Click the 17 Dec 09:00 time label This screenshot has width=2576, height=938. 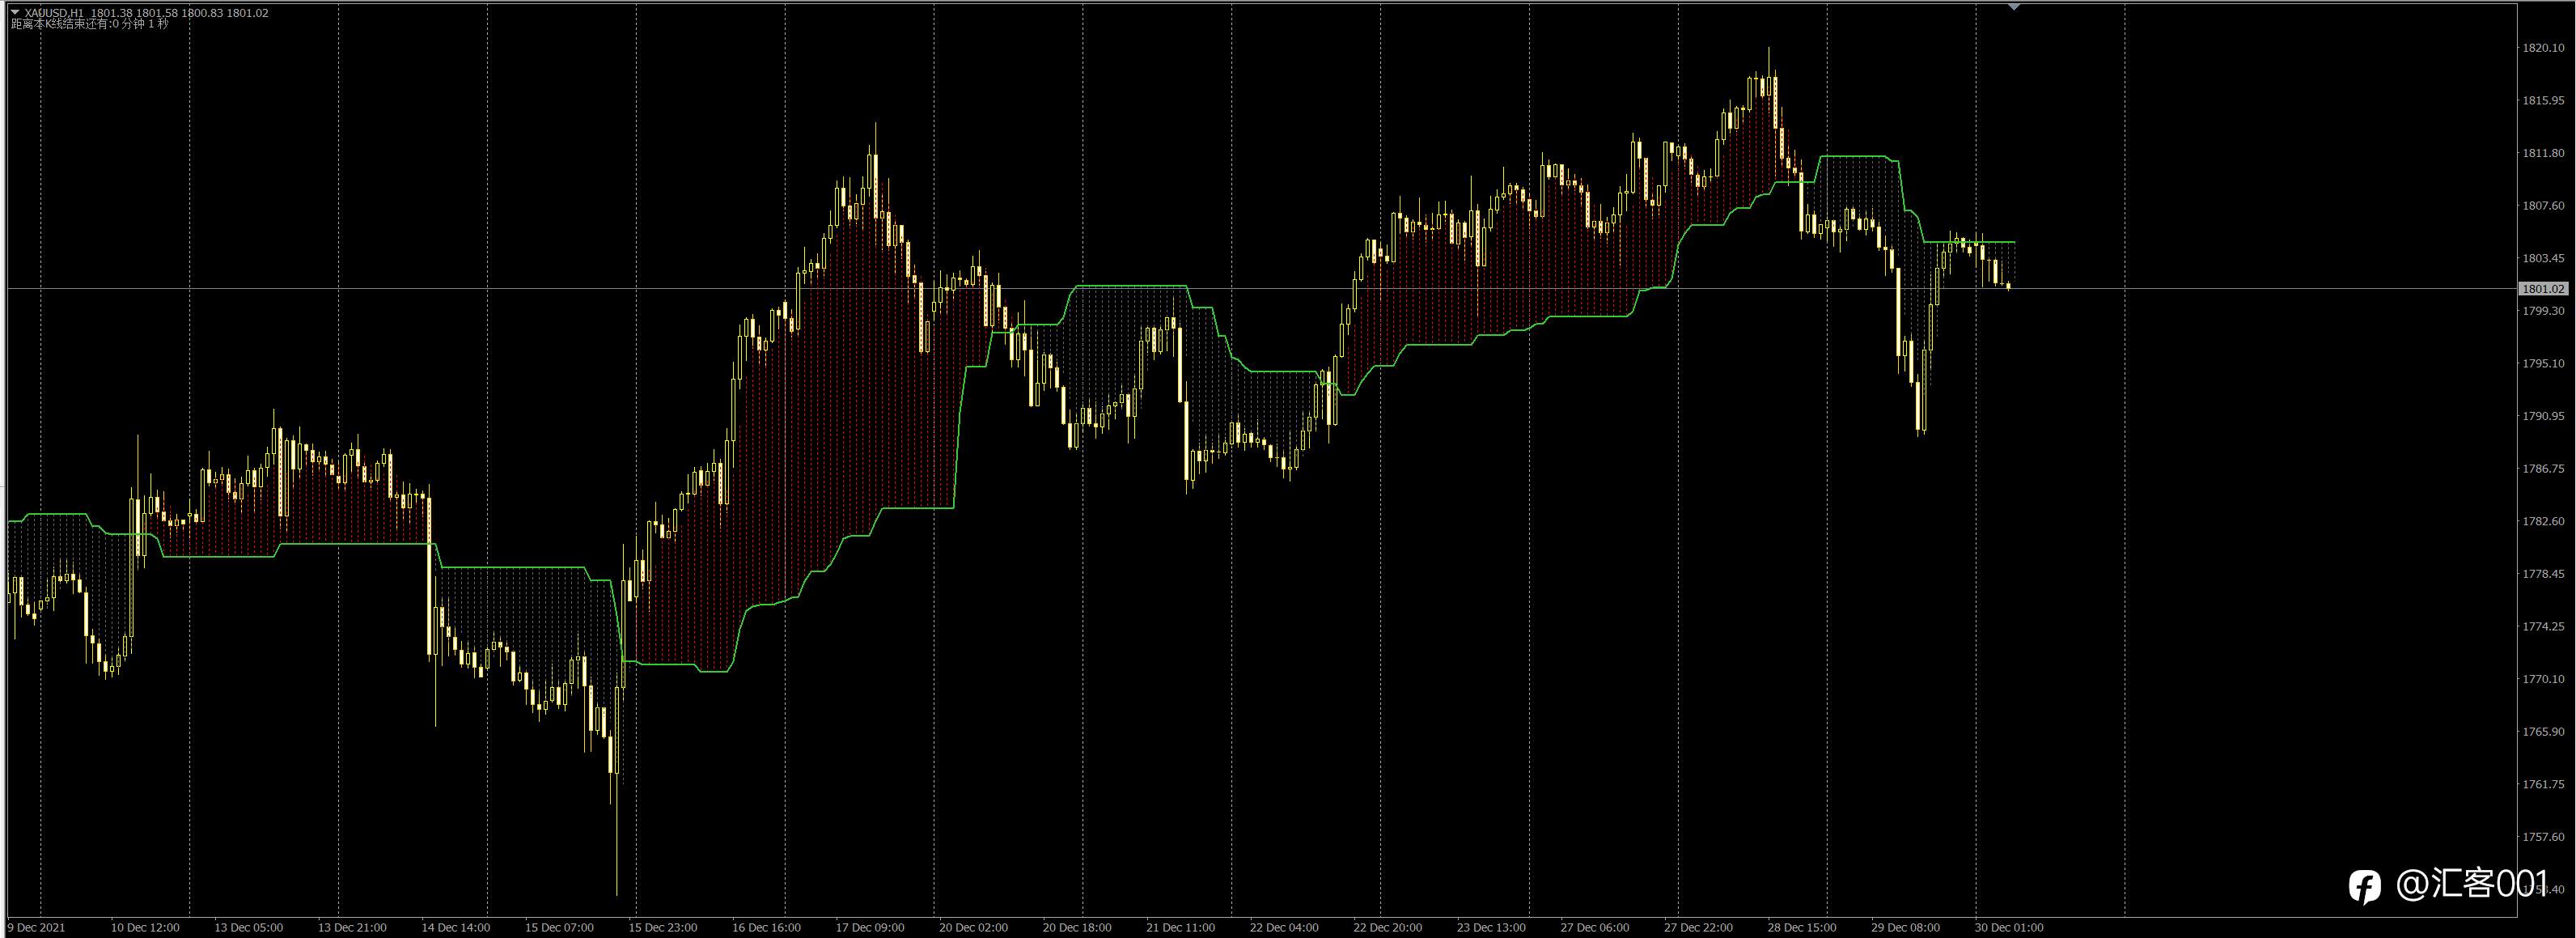click(870, 928)
